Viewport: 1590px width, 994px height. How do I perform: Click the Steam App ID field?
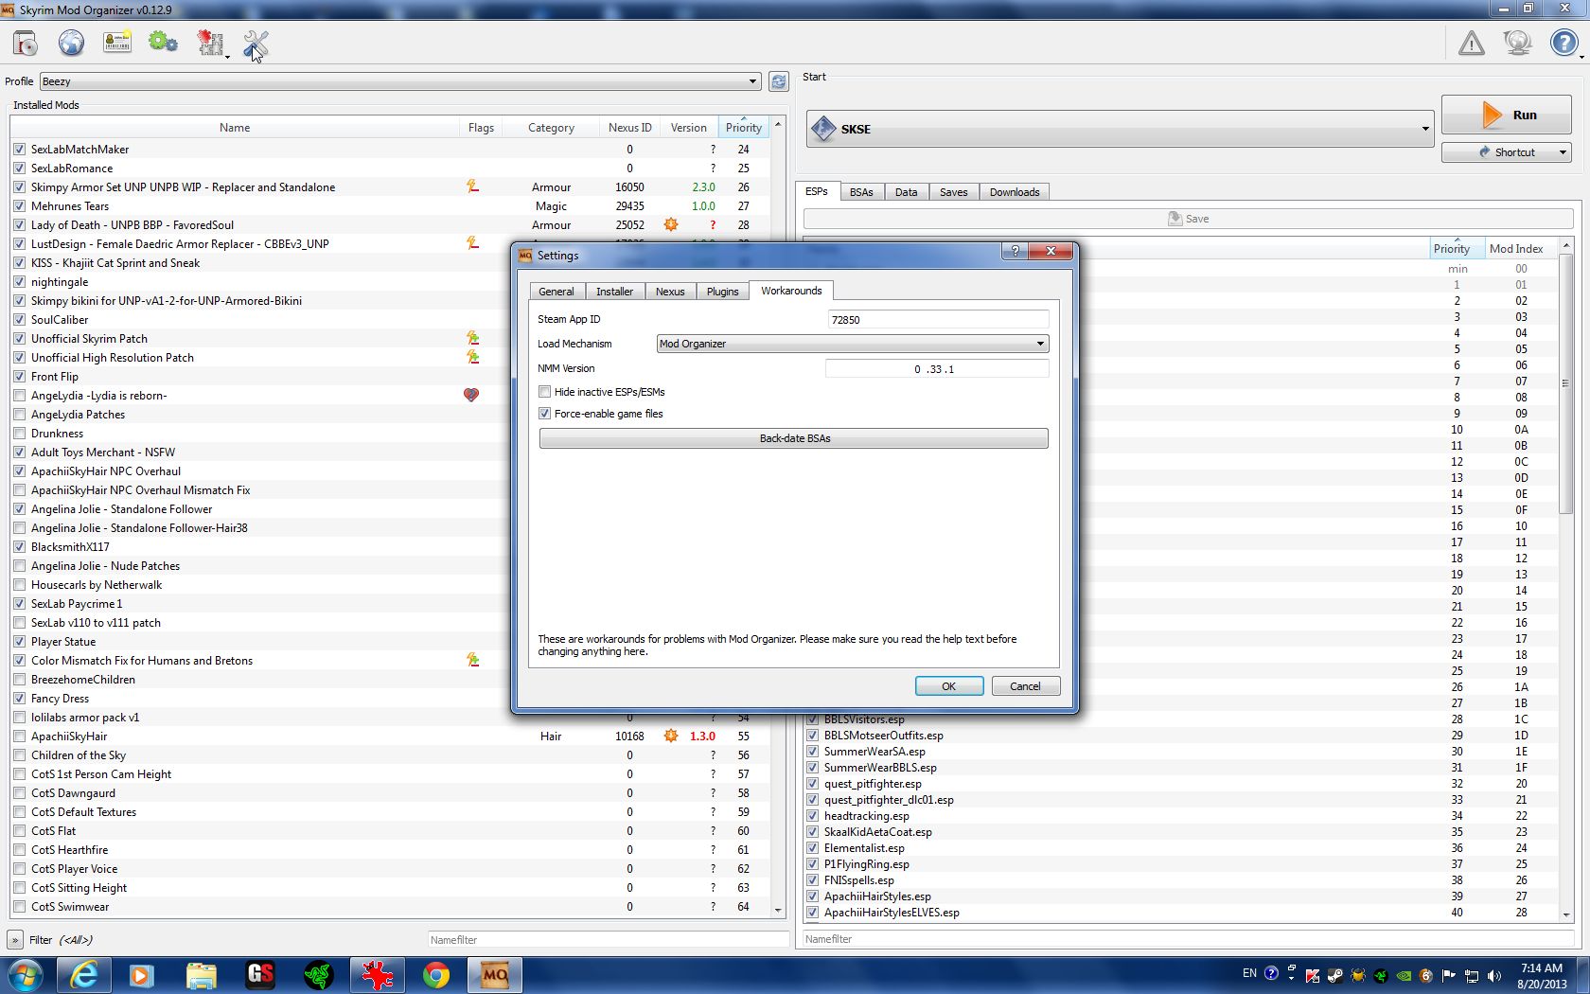(937, 320)
